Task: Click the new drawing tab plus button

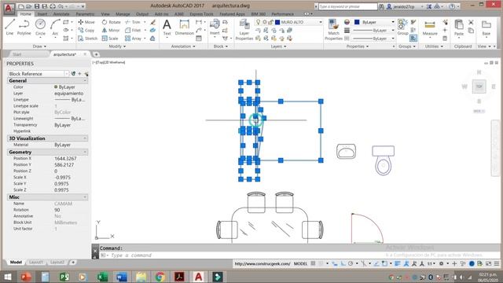Action: click(96, 54)
